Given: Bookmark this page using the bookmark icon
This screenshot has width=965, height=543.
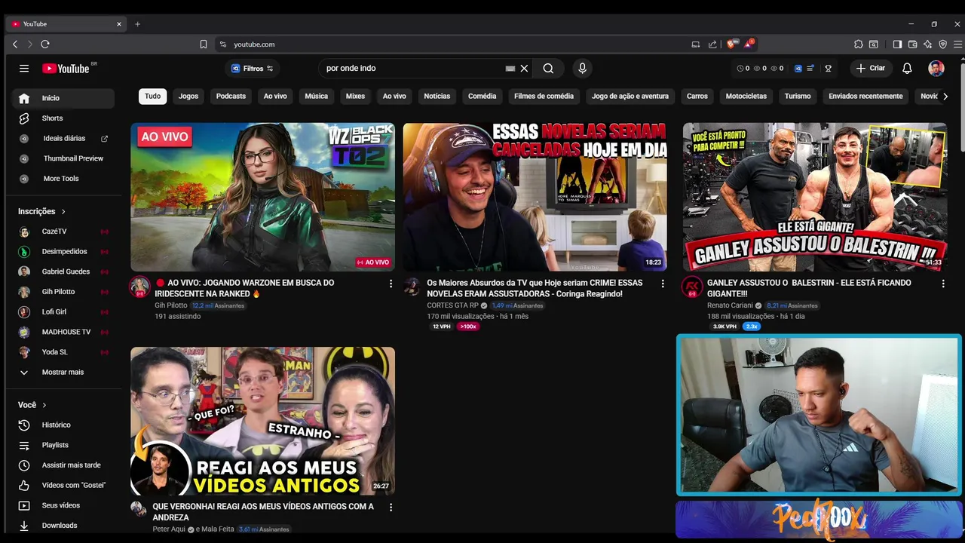Looking at the screenshot, I should click(x=204, y=44).
